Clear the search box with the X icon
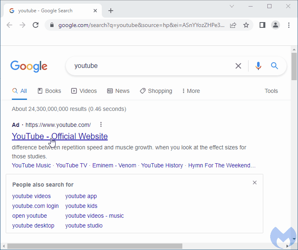The height and width of the screenshot is (250, 298). click(x=238, y=66)
